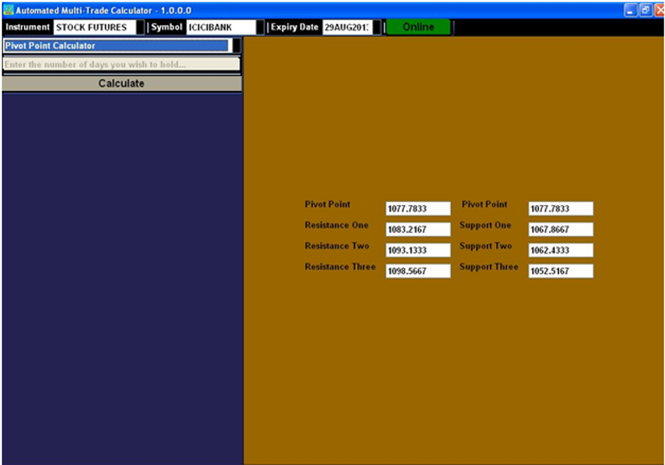The height and width of the screenshot is (465, 665).
Task: Select the Support Three value field
Action: click(x=560, y=270)
